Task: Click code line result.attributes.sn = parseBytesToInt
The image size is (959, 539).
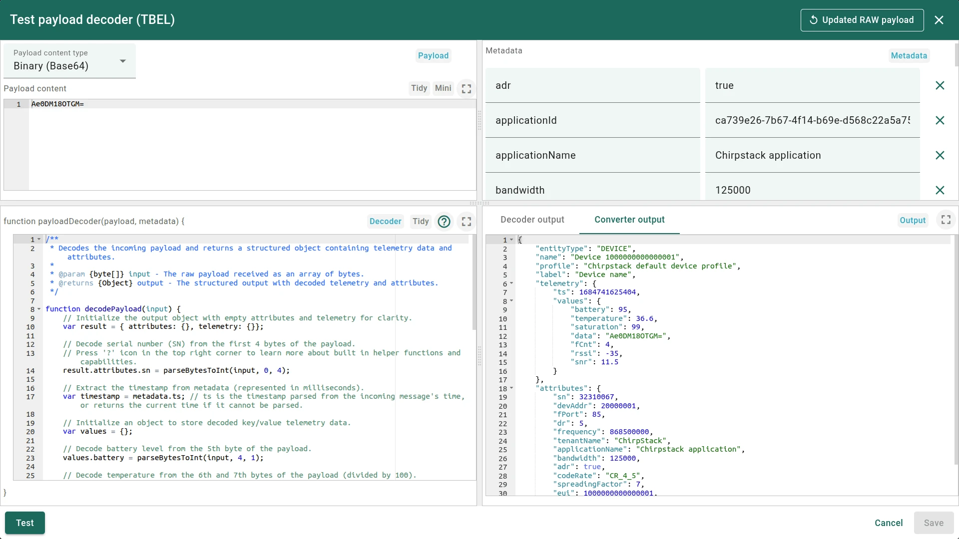Action: pos(176,370)
